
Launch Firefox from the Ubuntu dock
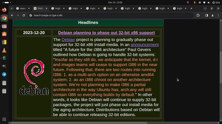(x=4, y=10)
